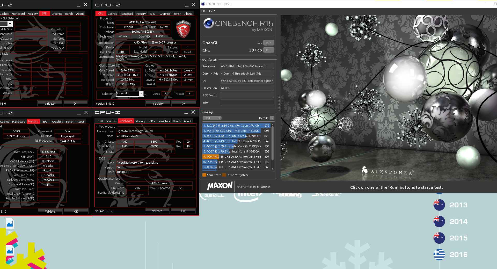Select ranking row Core i7-3770 662
The height and width of the screenshot is (269, 497).
[236, 141]
